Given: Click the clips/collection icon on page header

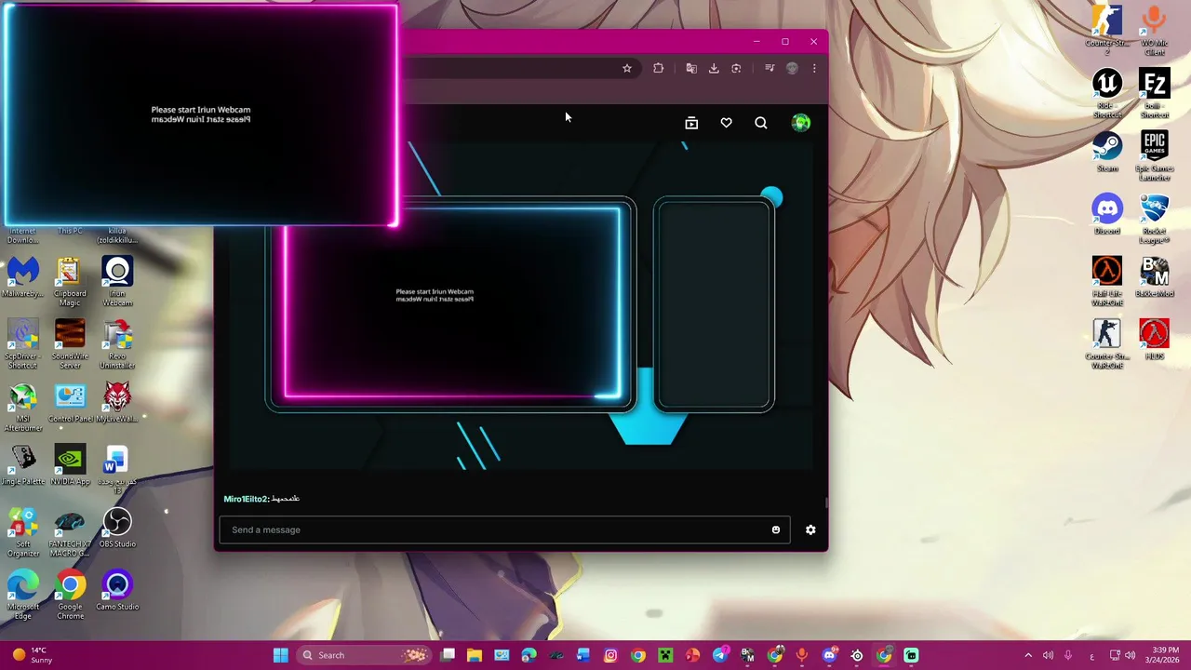Looking at the screenshot, I should coord(691,123).
